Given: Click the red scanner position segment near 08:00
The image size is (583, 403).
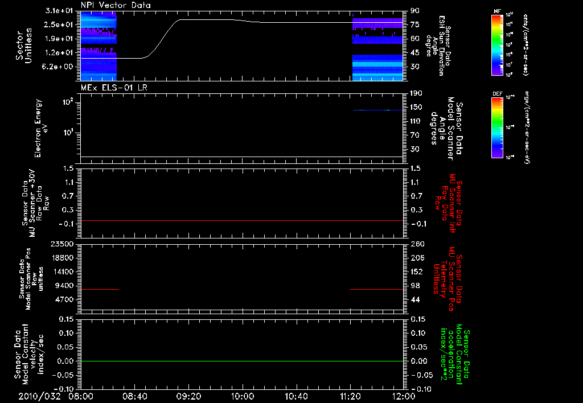Looking at the screenshot, I should pyautogui.click(x=100, y=289).
